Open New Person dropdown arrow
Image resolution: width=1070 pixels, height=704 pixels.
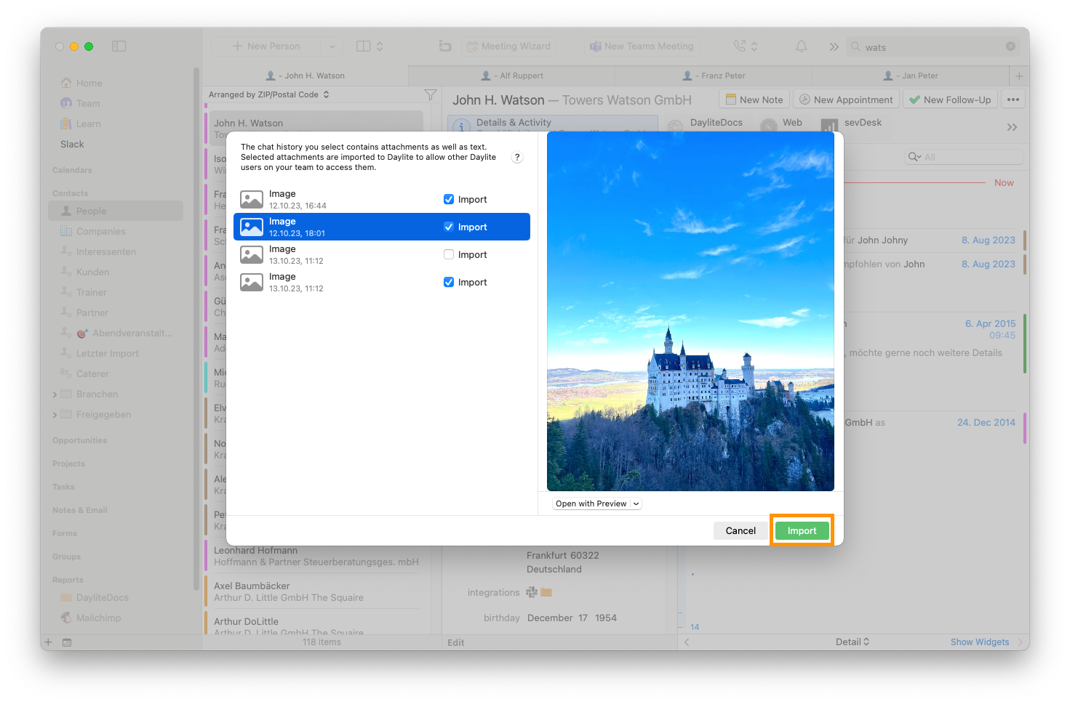click(x=332, y=46)
